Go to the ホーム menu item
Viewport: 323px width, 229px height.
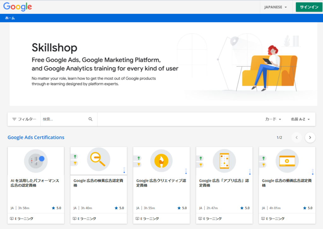10,18
